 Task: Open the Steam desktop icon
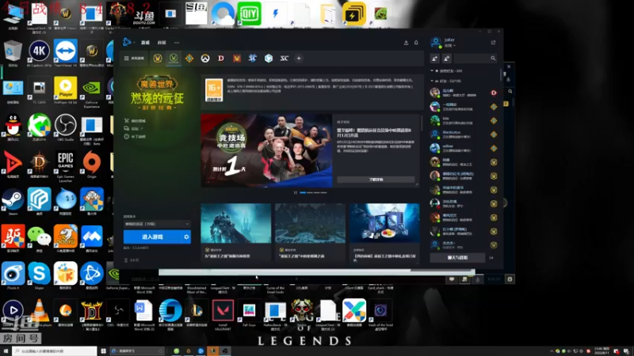(13, 201)
